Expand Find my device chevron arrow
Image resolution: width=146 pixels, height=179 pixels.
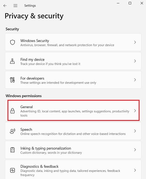[x=135, y=61]
